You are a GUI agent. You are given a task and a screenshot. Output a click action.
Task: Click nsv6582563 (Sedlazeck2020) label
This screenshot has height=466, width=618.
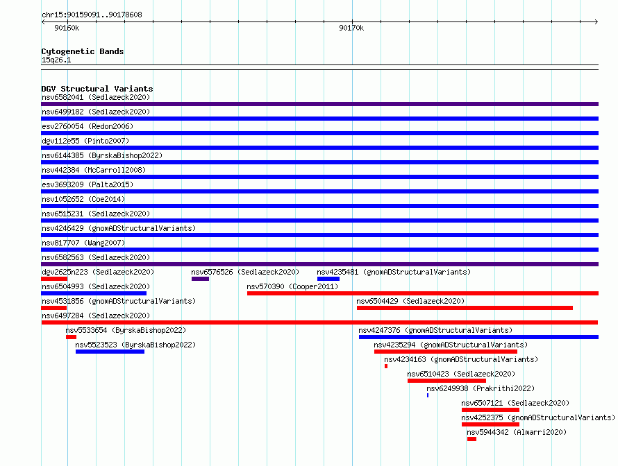96,257
